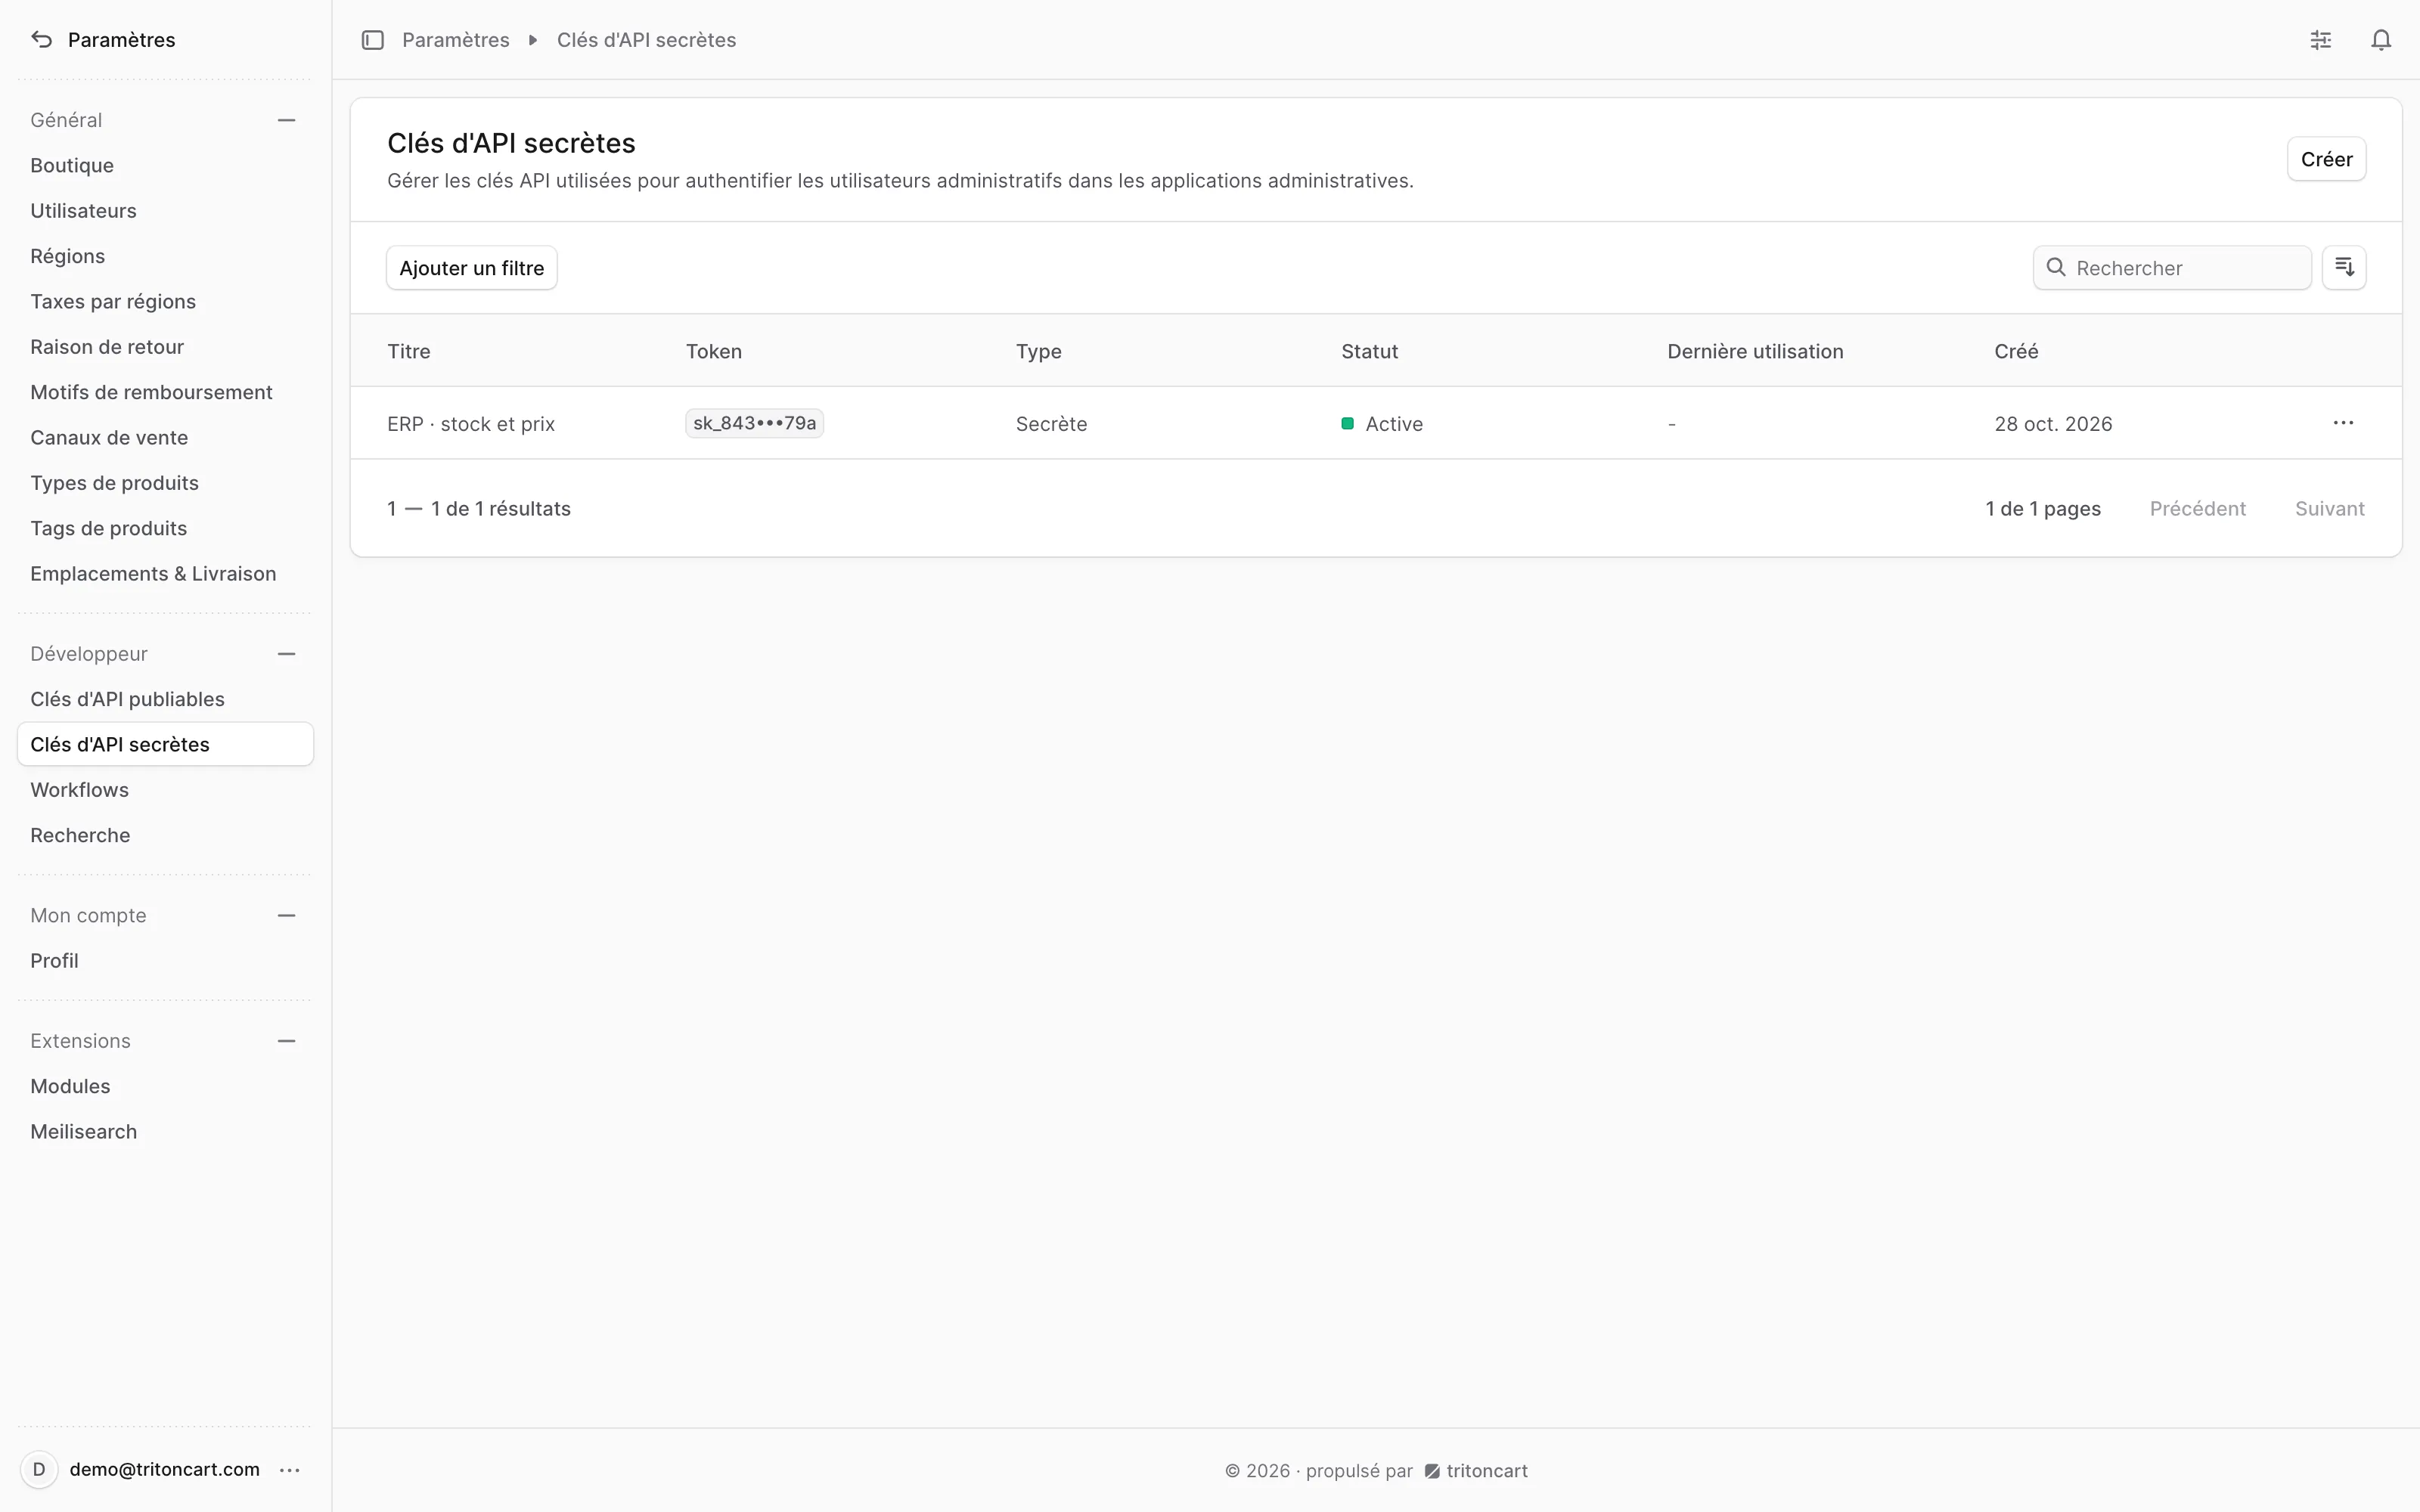The height and width of the screenshot is (1512, 2420).
Task: Click the Suivant pagination button
Action: click(2329, 508)
